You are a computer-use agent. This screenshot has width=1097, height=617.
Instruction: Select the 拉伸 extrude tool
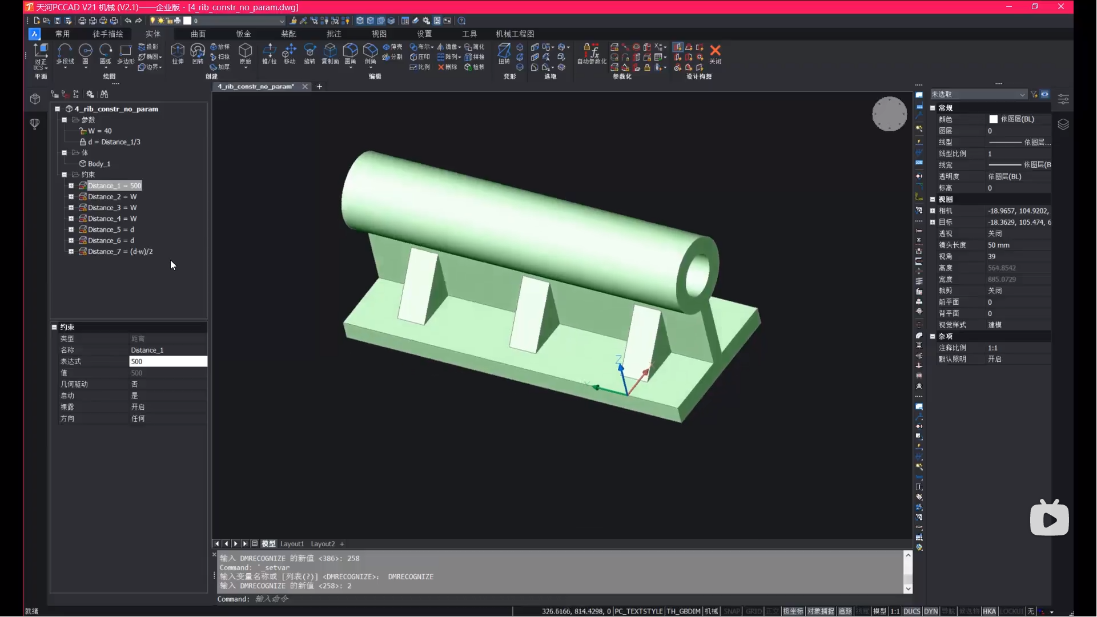(x=178, y=54)
